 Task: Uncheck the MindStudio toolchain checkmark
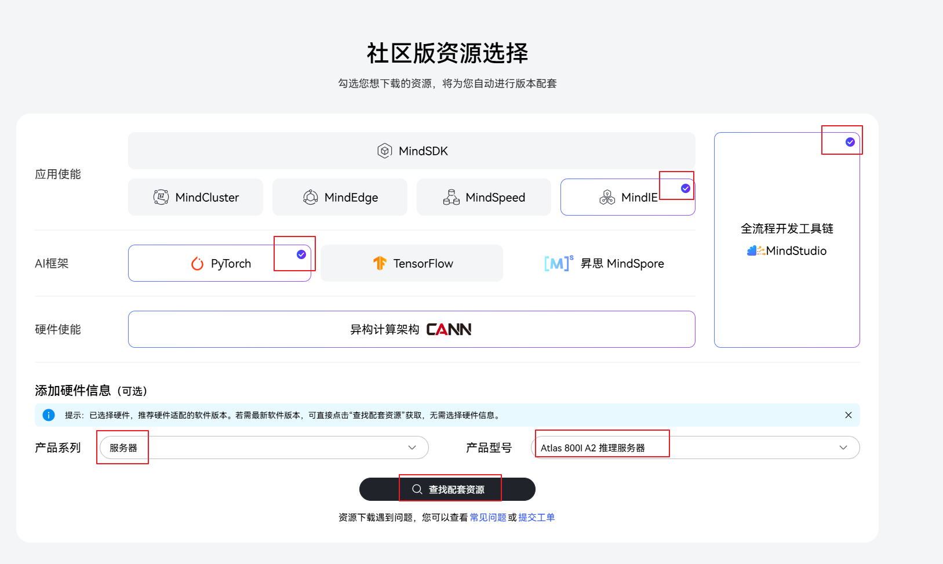(850, 142)
